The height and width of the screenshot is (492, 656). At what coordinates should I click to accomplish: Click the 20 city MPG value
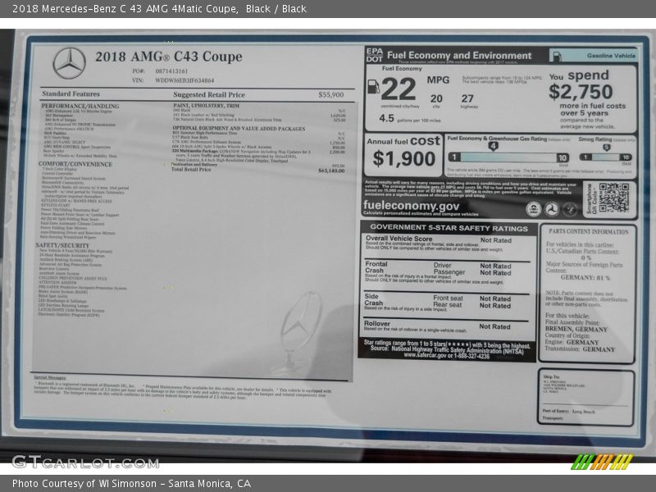(436, 98)
